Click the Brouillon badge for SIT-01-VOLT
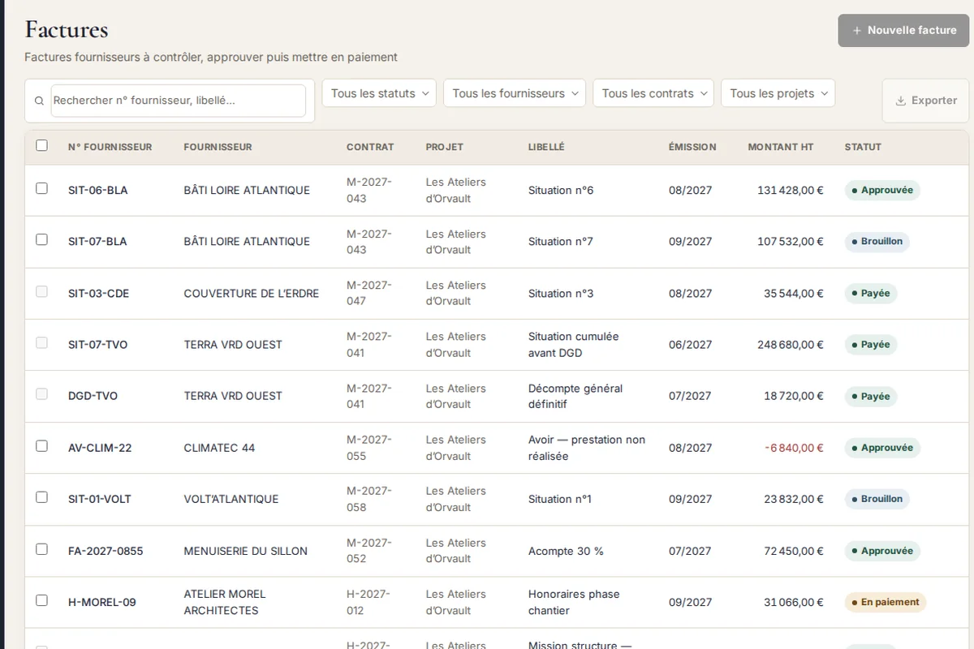This screenshot has height=649, width=974. pyautogui.click(x=877, y=499)
